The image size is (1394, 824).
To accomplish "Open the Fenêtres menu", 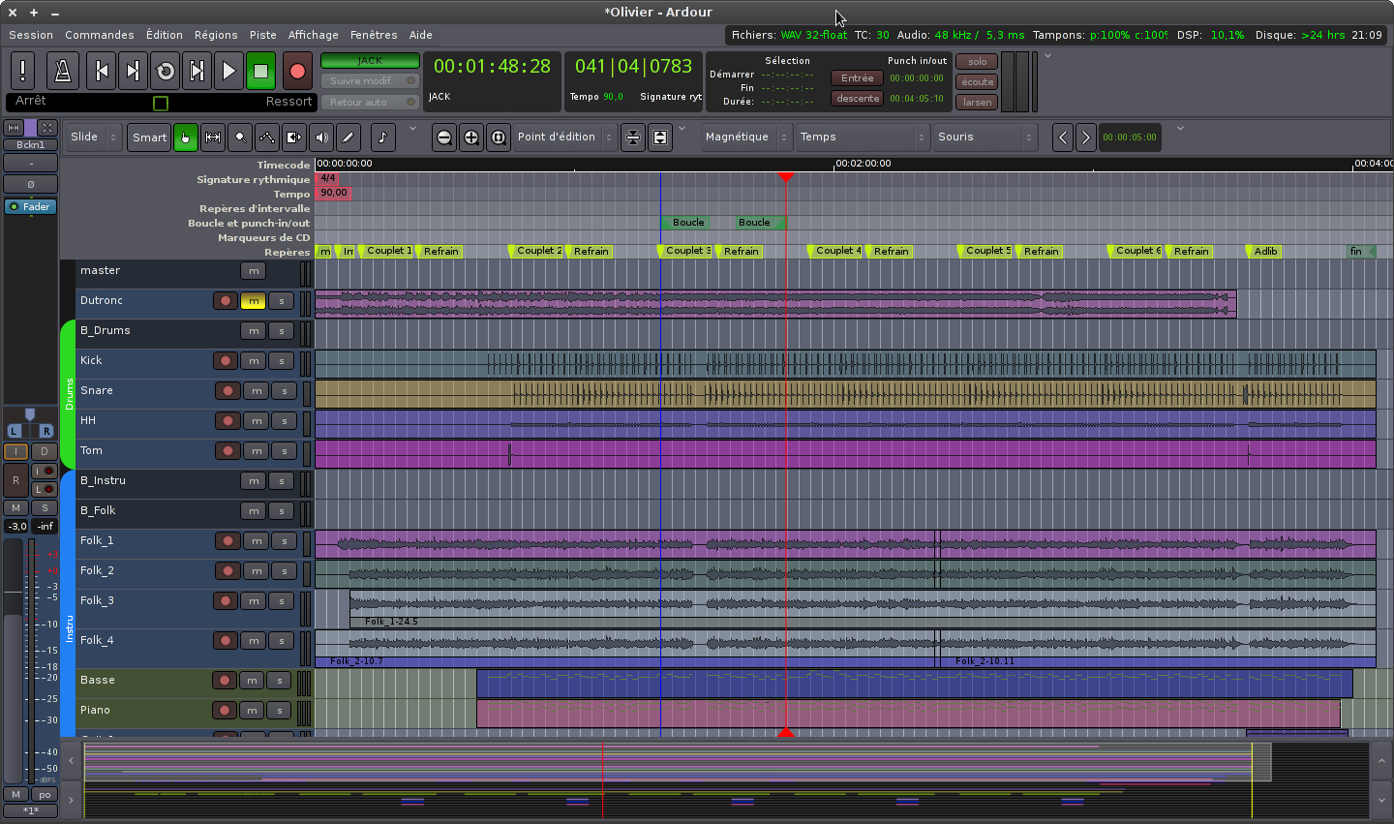I will click(374, 35).
